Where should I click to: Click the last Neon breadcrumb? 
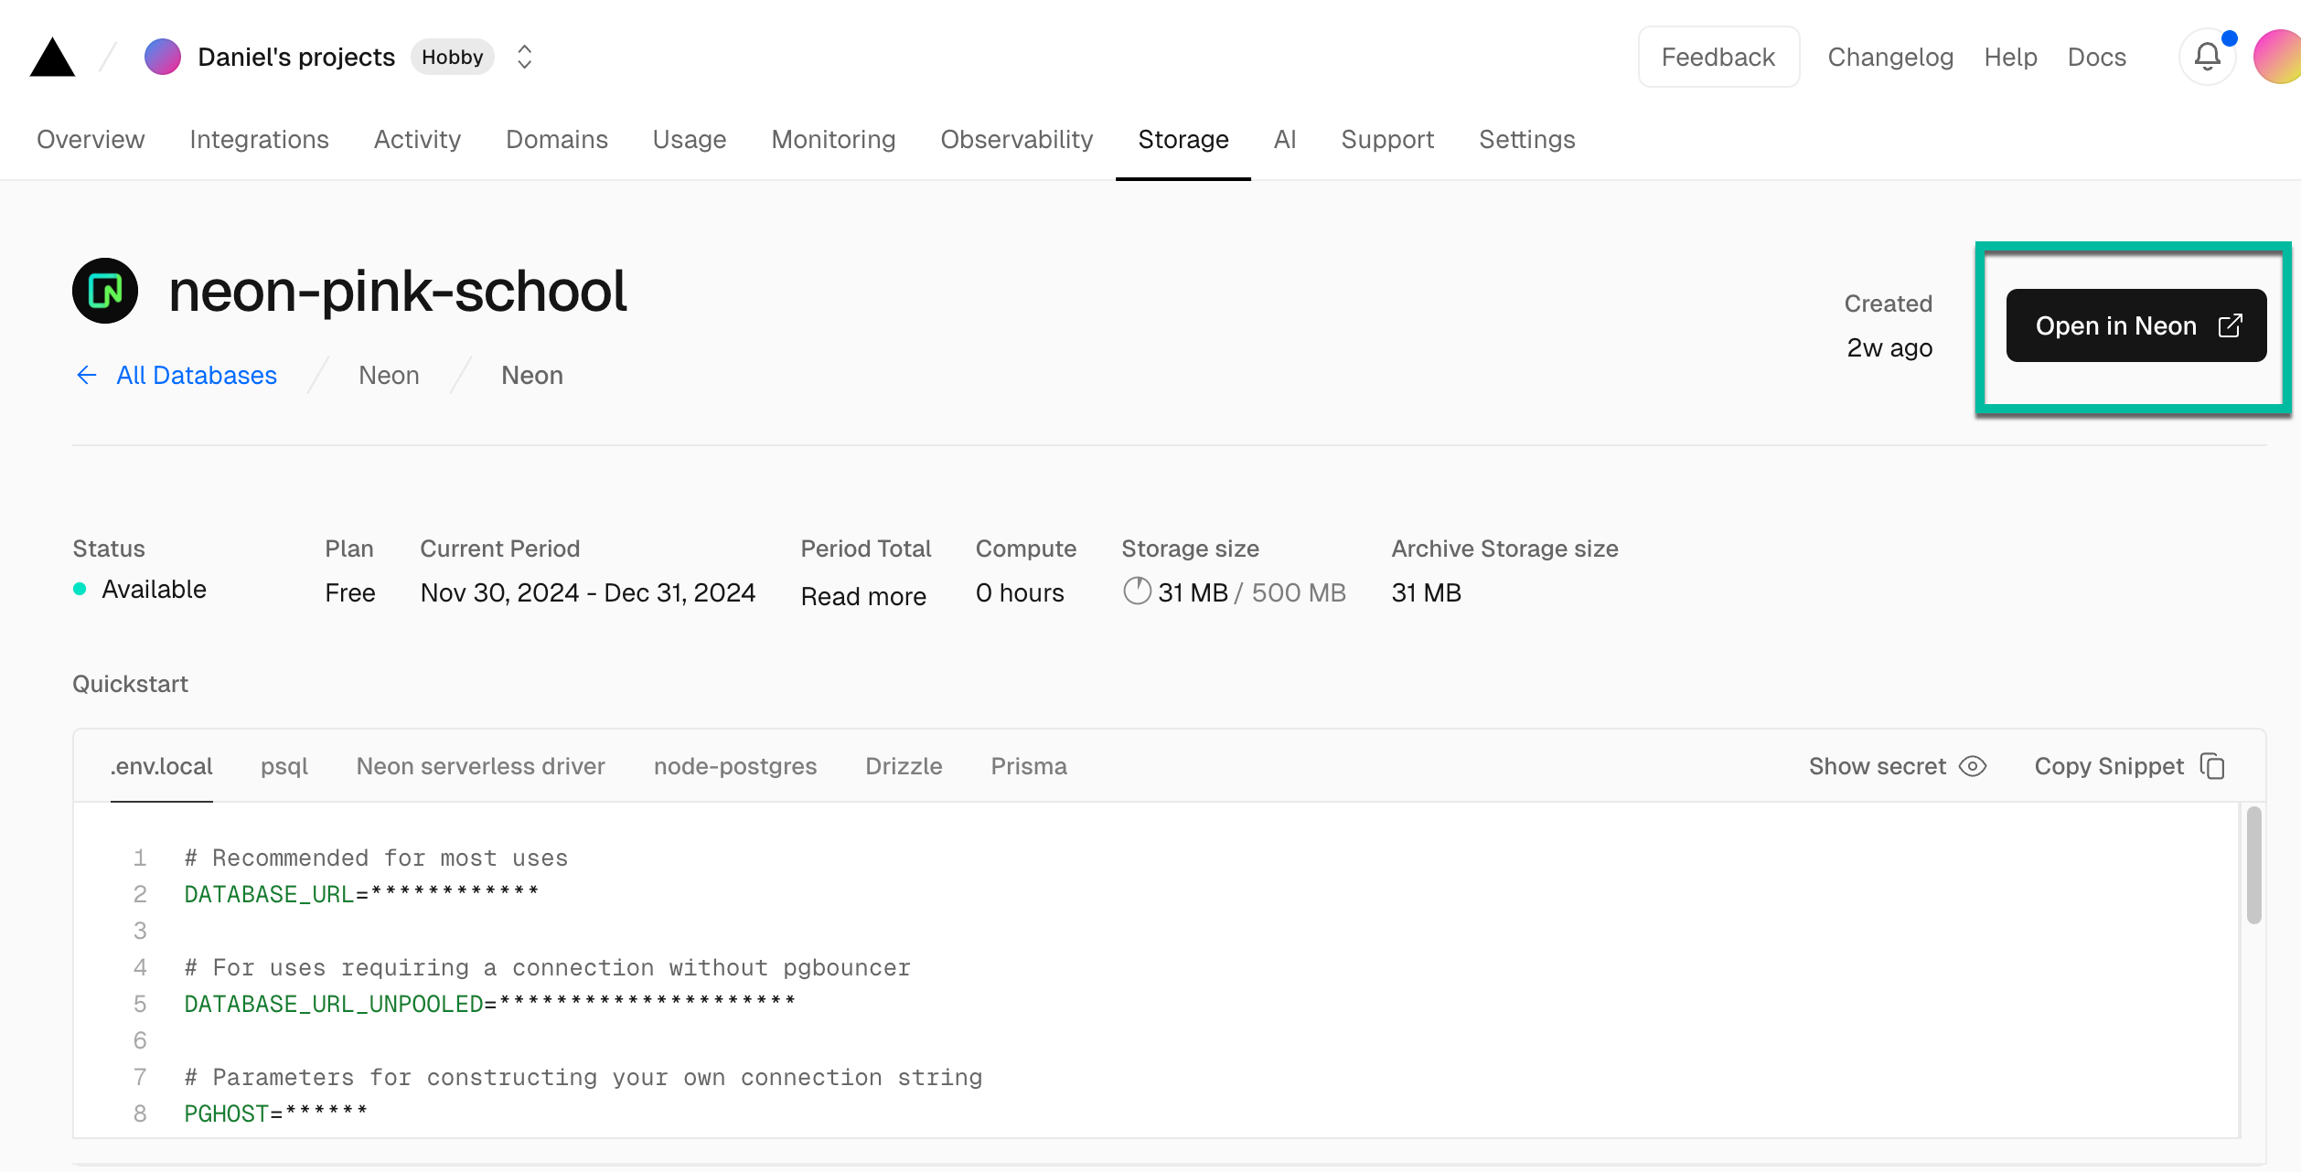[532, 375]
